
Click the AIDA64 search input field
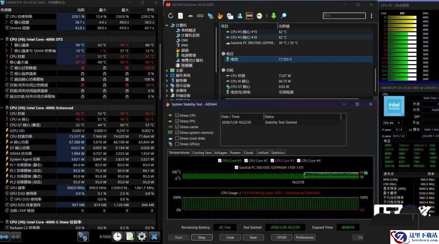click(x=344, y=16)
